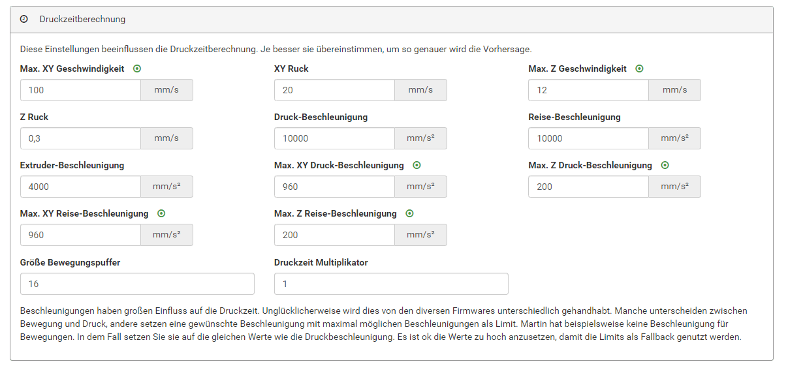Click the Max. XY Druck-Beschleunigung input
The width and height of the screenshot is (788, 366).
pos(334,187)
